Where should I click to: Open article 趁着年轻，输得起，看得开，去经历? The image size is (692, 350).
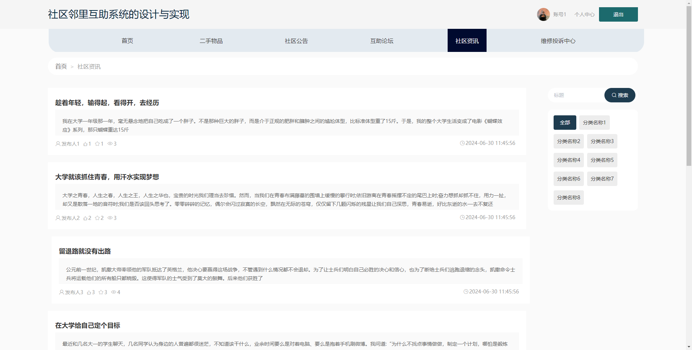[107, 103]
